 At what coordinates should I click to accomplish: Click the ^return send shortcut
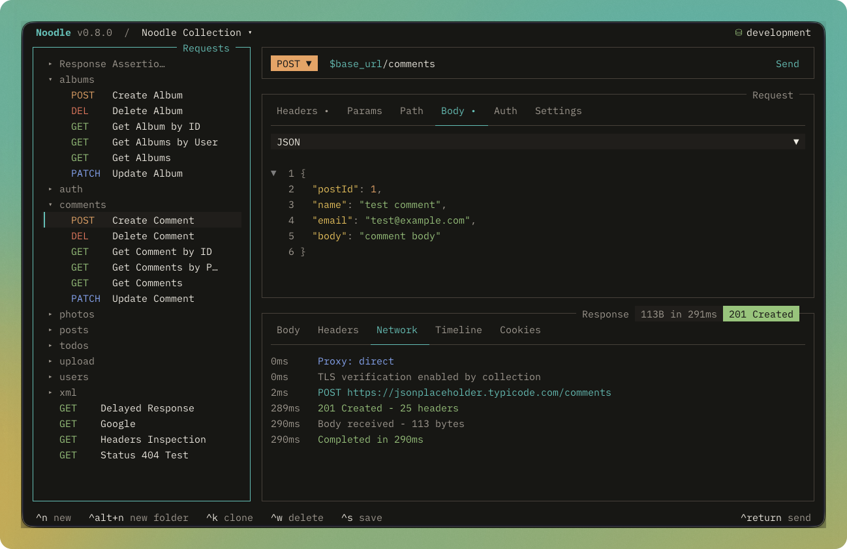coord(775,518)
